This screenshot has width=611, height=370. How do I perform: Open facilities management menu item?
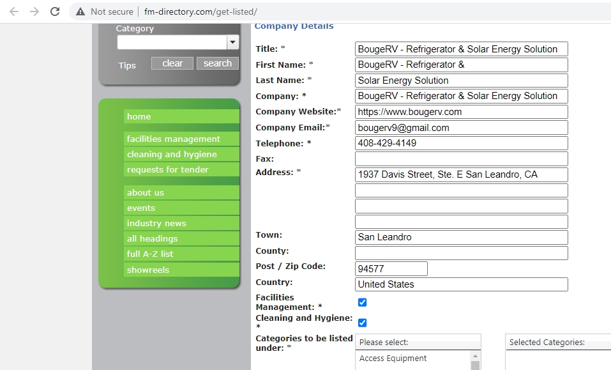[181, 139]
